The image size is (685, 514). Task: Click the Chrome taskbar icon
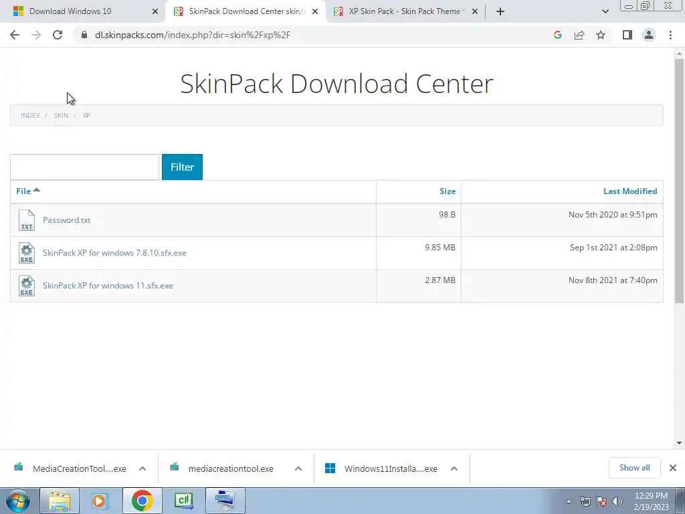[142, 501]
